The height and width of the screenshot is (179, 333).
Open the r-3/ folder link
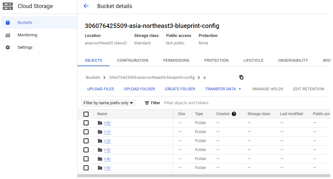click(107, 150)
